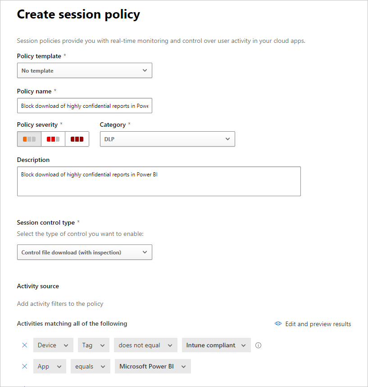Remove the App filter row
This screenshot has width=368, height=387.
click(x=25, y=367)
